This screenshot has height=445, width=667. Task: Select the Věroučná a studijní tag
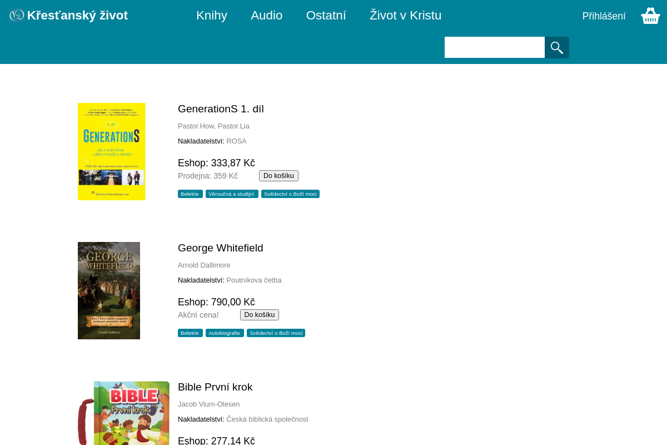tap(232, 194)
